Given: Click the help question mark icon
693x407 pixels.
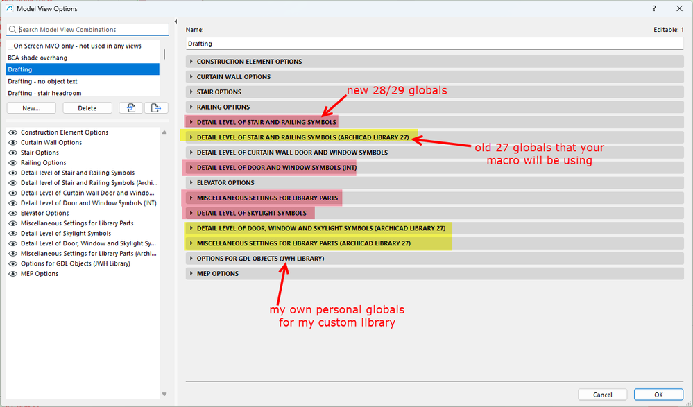Looking at the screenshot, I should (654, 8).
